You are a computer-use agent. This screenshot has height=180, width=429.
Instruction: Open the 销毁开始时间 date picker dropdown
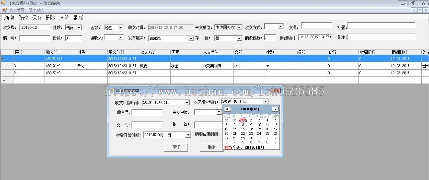[188, 135]
